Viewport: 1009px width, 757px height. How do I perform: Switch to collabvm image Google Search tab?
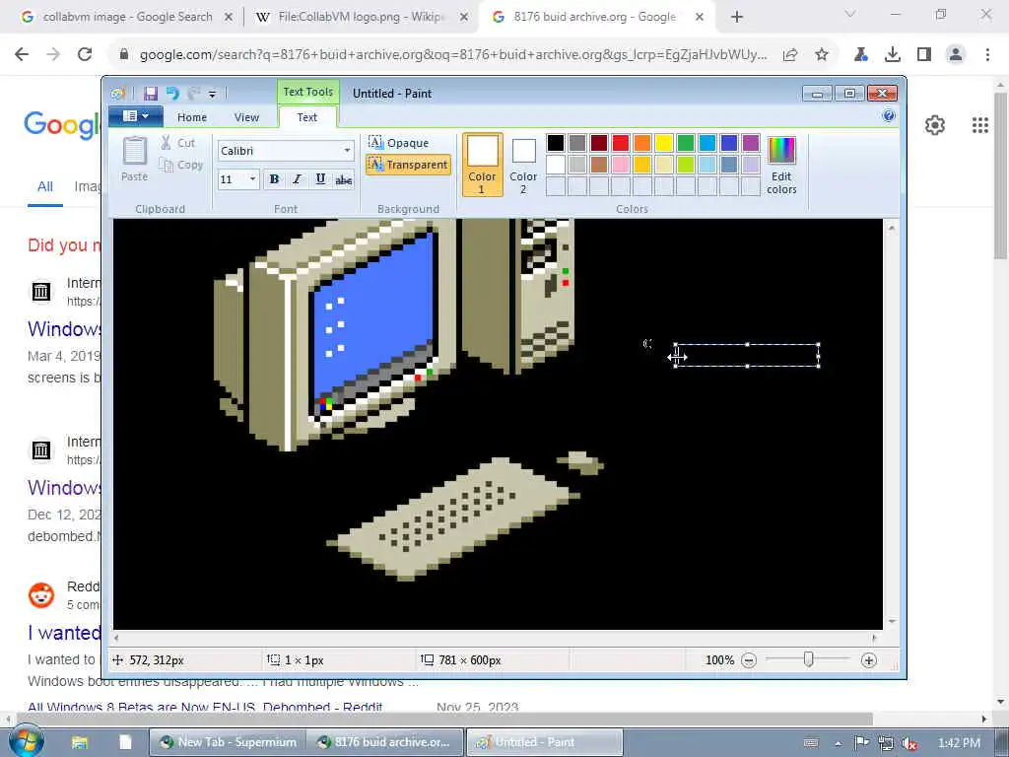(x=127, y=17)
